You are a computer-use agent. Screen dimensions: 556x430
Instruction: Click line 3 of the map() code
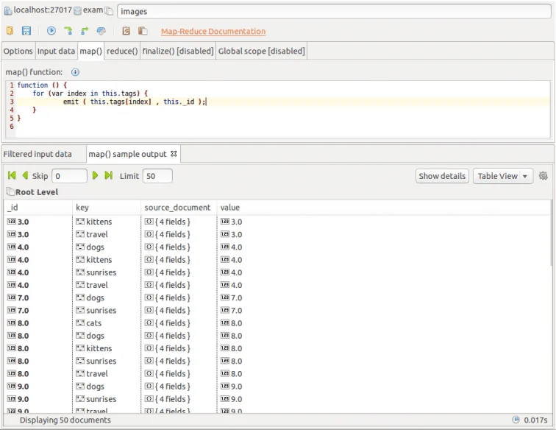[x=283, y=102]
